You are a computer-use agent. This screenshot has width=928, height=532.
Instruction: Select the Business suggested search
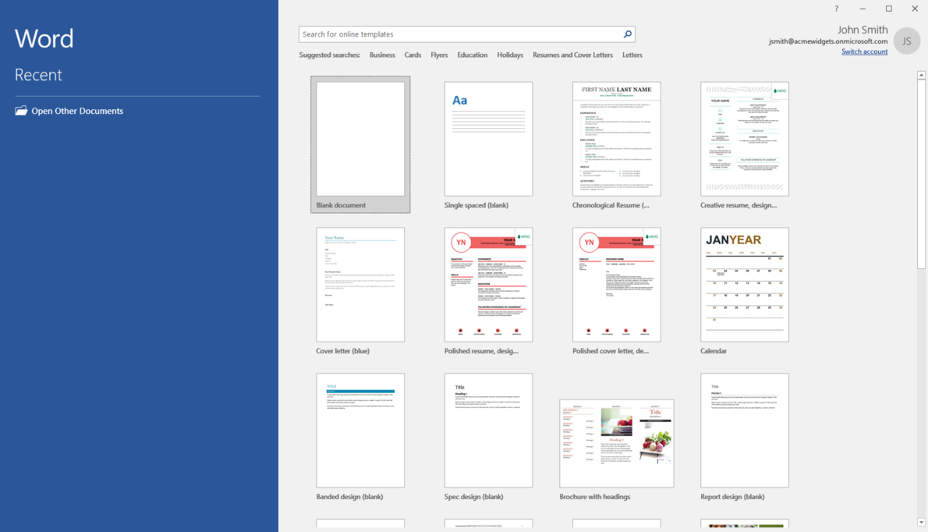(x=382, y=55)
